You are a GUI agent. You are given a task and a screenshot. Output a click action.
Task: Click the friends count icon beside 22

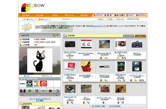pos(54,35)
